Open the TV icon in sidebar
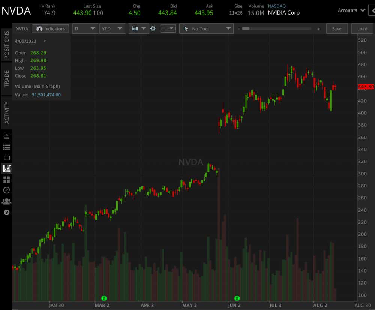 7,157
